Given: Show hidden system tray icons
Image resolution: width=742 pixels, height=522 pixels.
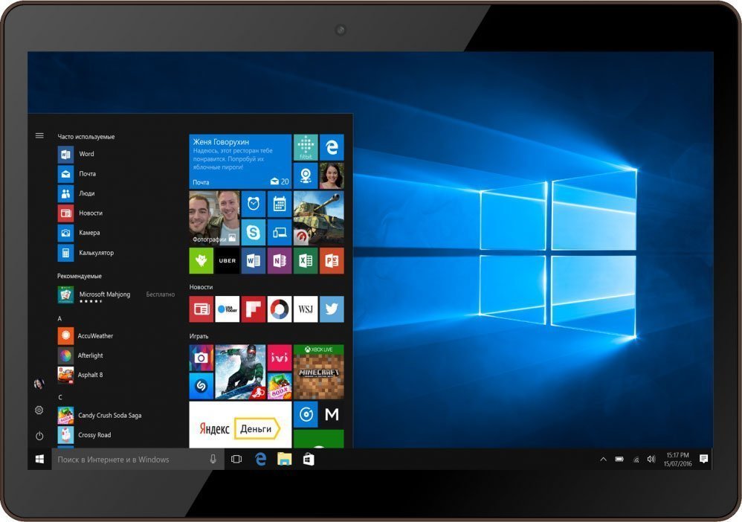Looking at the screenshot, I should 604,459.
